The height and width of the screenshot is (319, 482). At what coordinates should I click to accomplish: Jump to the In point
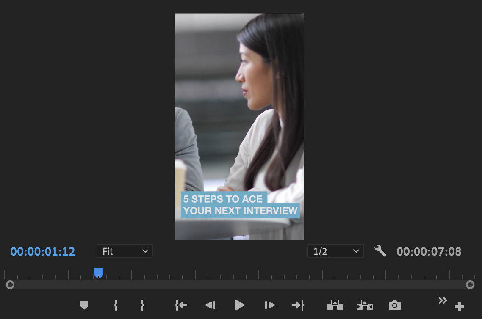[x=181, y=305]
